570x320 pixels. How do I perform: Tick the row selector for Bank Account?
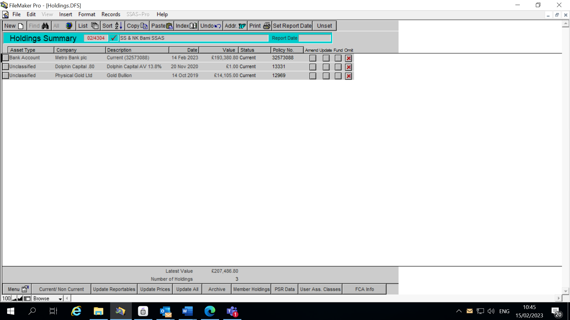(x=5, y=57)
